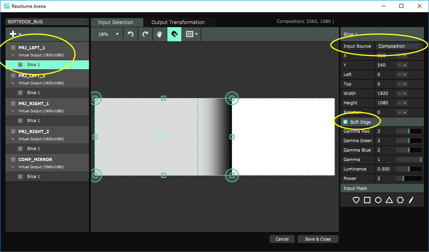The width and height of the screenshot is (429, 252).
Task: Select the pen mask drawing tool
Action: [411, 200]
